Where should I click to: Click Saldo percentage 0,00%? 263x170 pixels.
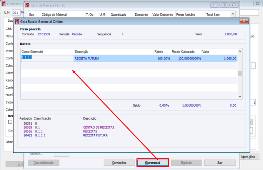click(x=164, y=105)
